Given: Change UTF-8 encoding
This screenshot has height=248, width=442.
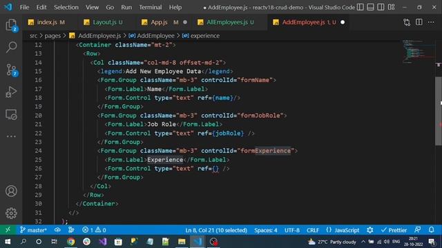Looking at the screenshot, I should [291, 230].
